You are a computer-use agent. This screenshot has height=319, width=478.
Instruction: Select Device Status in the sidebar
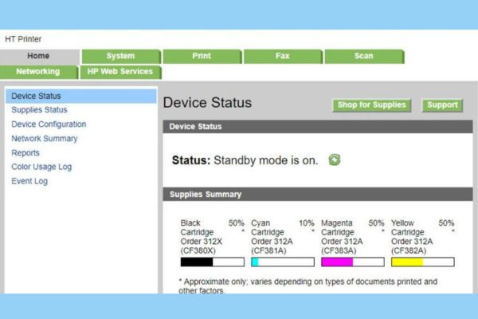81,96
